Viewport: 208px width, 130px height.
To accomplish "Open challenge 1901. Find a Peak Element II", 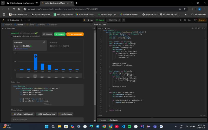I will tap(23, 114).
